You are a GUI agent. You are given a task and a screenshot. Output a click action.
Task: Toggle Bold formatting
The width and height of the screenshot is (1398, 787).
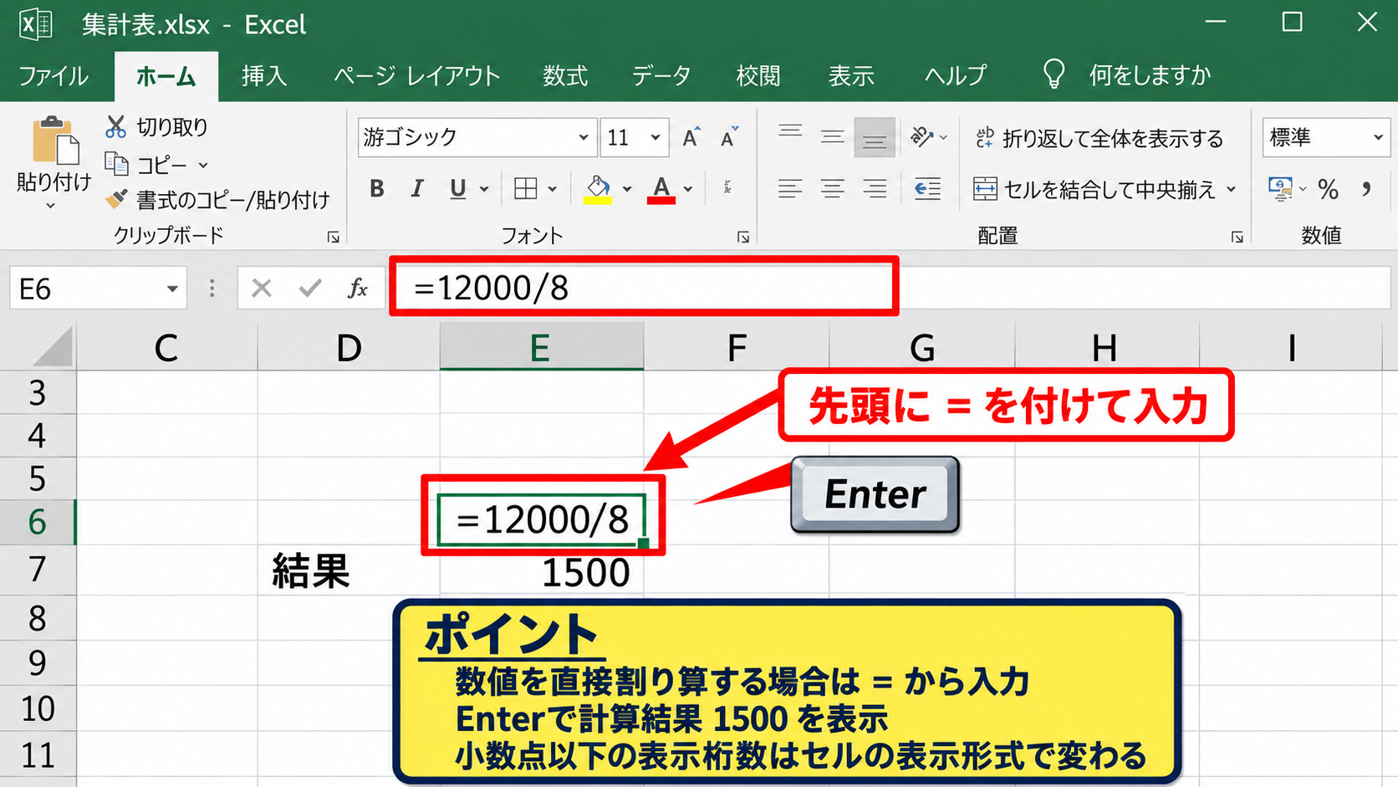[x=377, y=189]
